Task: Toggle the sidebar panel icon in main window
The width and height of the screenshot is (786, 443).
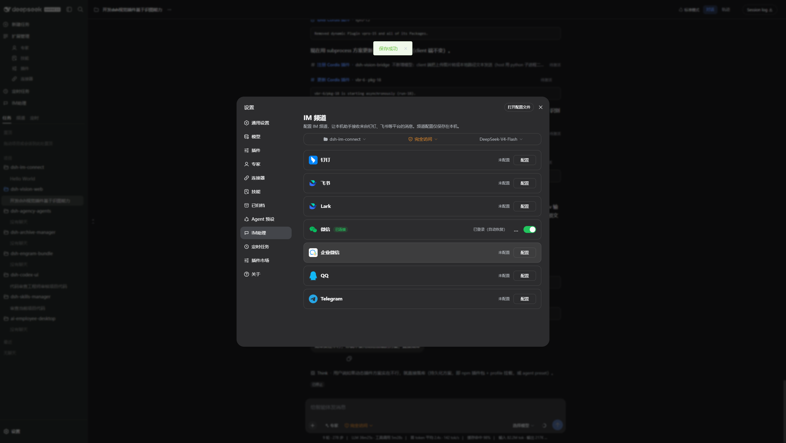Action: click(x=69, y=9)
